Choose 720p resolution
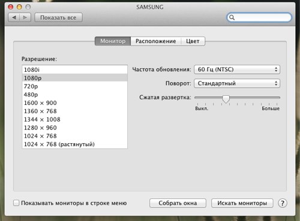300x221 pixels. pyautogui.click(x=74, y=86)
